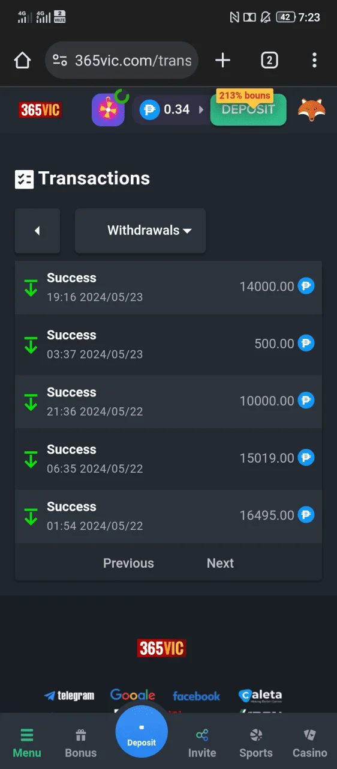The height and width of the screenshot is (769, 337).
Task: Open the browser three-dot menu
Action: (314, 60)
